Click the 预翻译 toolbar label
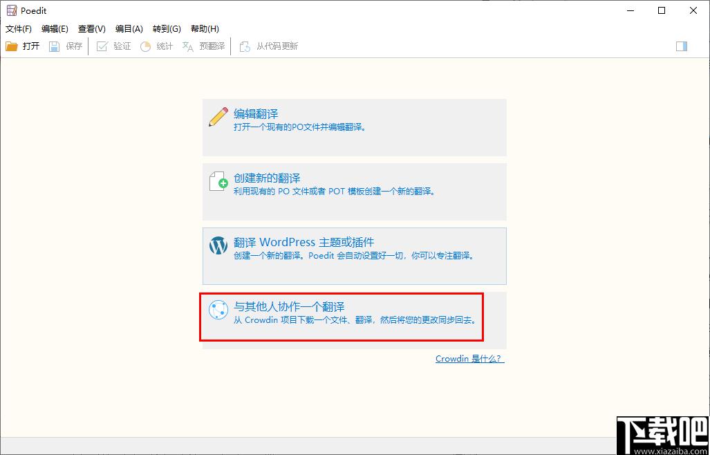 [x=212, y=46]
